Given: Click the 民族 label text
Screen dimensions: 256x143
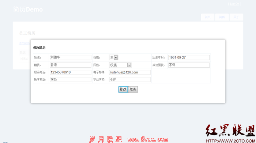Looking at the screenshot, I should 97,65.
